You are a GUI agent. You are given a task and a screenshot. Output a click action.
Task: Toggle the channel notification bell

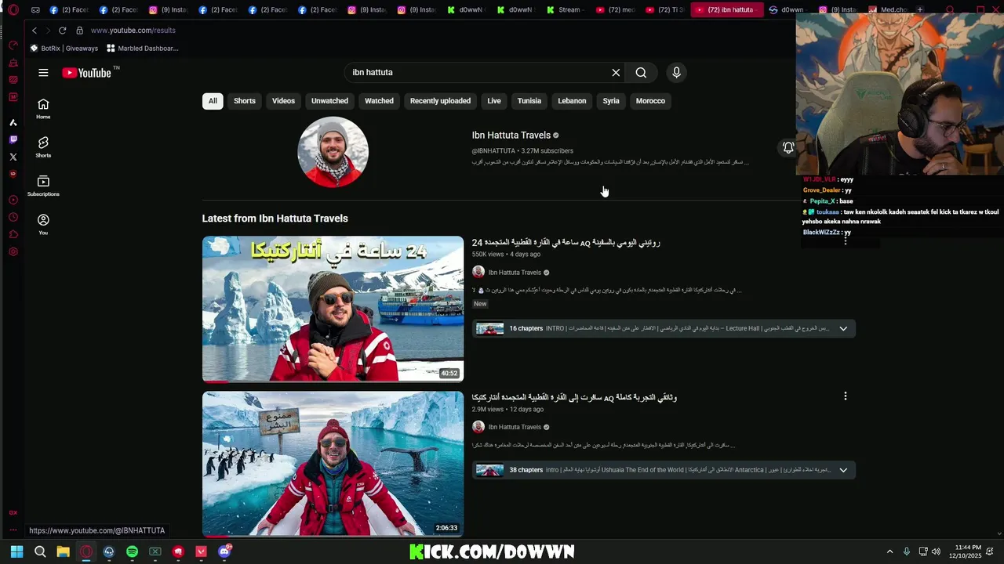click(788, 147)
